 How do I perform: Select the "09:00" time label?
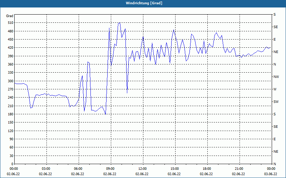pos(110,169)
